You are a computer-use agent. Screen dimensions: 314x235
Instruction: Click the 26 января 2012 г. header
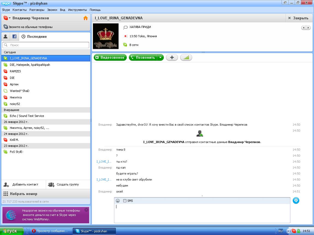(46, 122)
